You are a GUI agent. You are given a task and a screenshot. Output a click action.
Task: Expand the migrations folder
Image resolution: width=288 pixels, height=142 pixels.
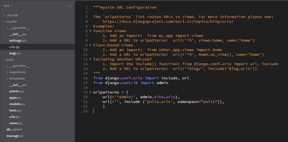click(x=7, y=72)
